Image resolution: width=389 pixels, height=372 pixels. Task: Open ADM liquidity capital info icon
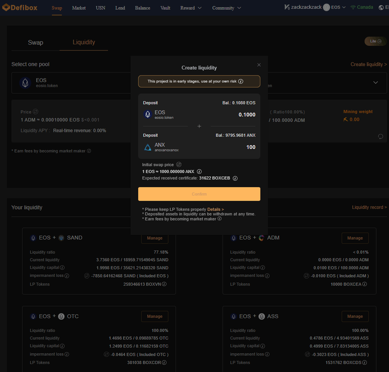point(262,268)
